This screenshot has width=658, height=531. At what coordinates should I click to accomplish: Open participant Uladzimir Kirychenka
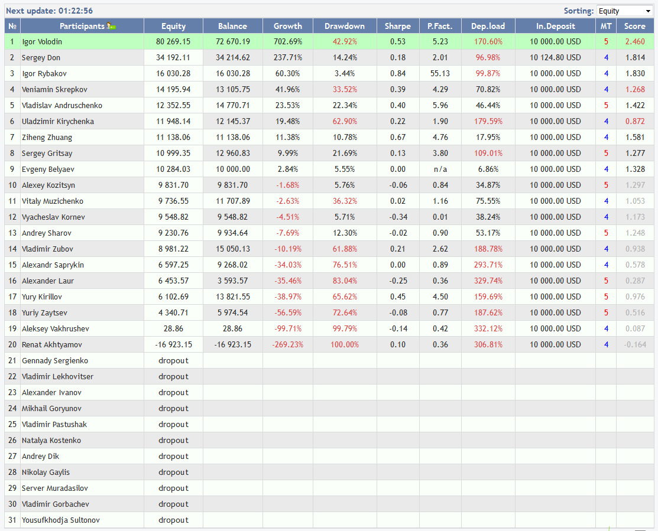[x=58, y=121]
